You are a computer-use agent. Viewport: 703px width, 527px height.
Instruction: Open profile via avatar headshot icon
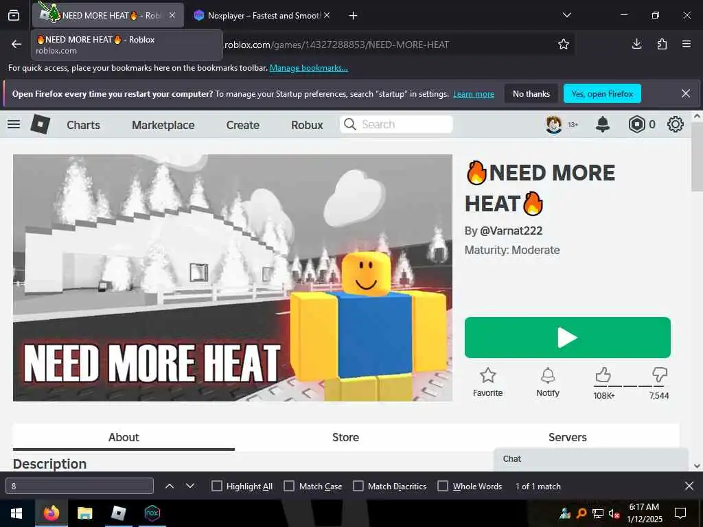point(554,124)
